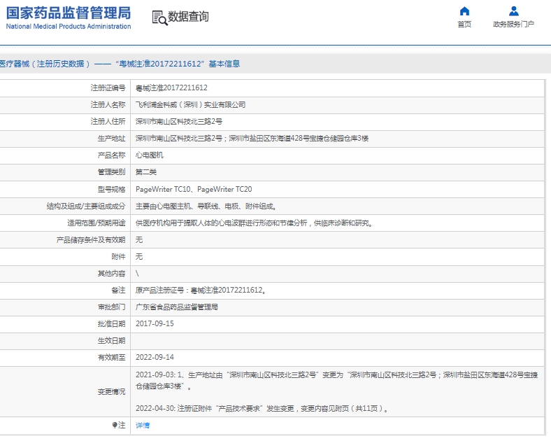Select product name 心电图机
Viewport: 551px width, 441px height.
point(150,155)
